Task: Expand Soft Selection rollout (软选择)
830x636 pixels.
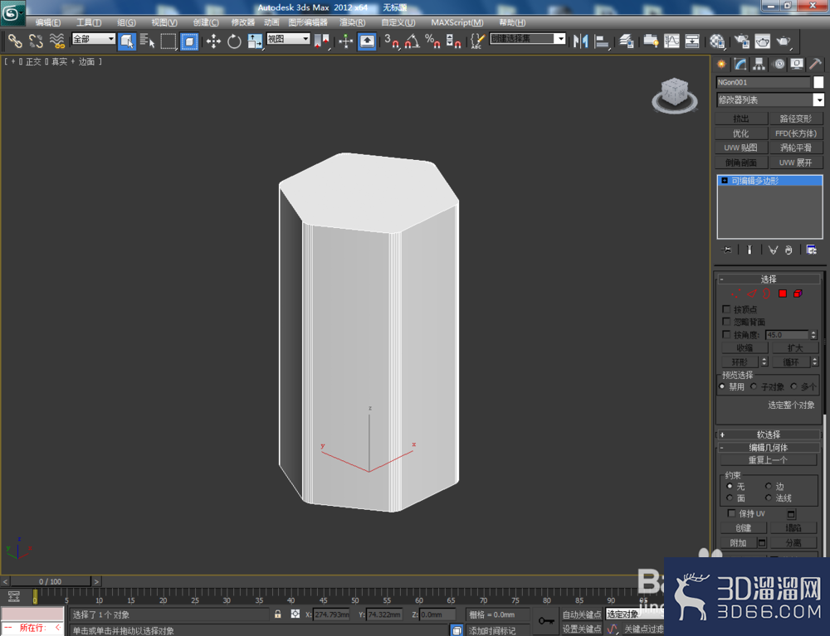Action: (x=768, y=435)
